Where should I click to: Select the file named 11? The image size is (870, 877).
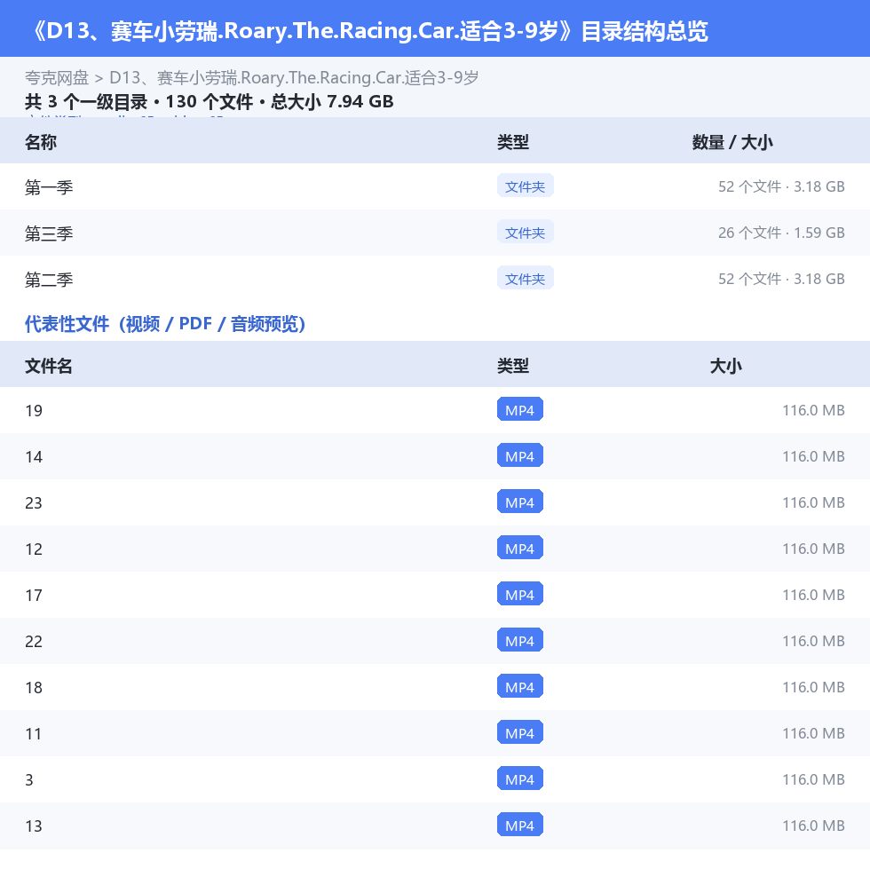click(x=34, y=734)
